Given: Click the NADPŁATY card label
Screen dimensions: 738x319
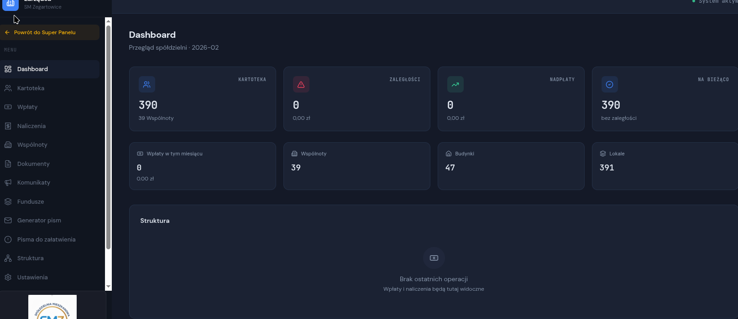Looking at the screenshot, I should pyautogui.click(x=562, y=79).
